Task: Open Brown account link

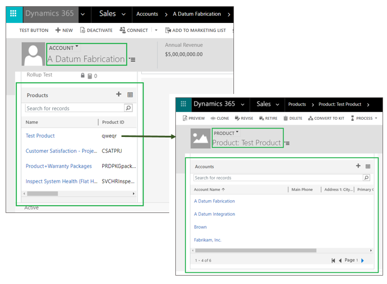Action: [x=200, y=227]
